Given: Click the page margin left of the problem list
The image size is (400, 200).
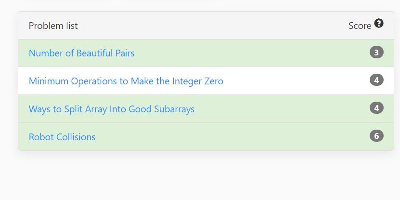Looking at the screenshot, I should point(9,82).
